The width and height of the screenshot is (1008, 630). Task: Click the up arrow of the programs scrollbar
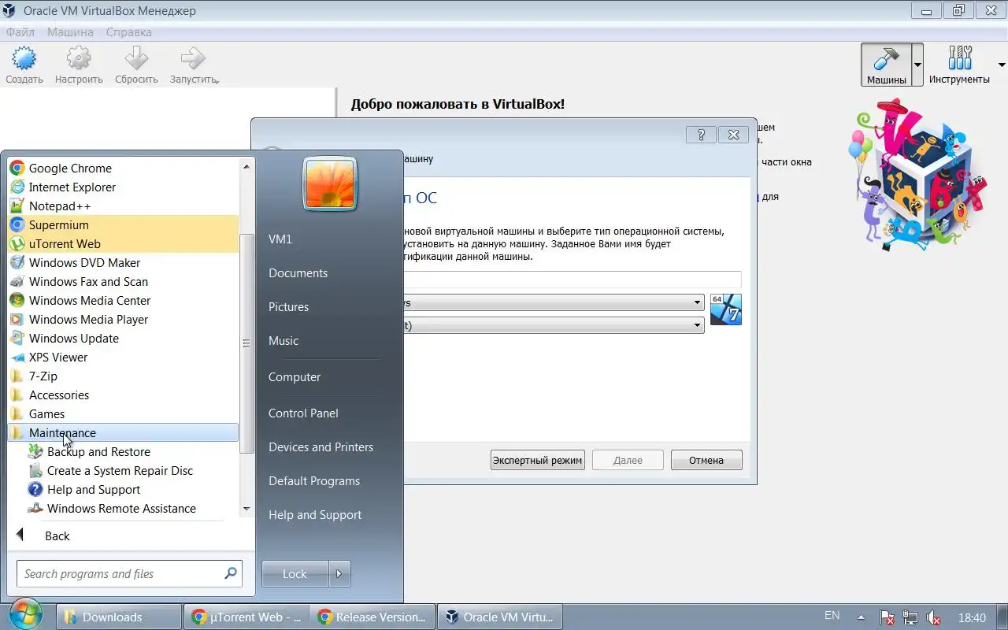246,166
